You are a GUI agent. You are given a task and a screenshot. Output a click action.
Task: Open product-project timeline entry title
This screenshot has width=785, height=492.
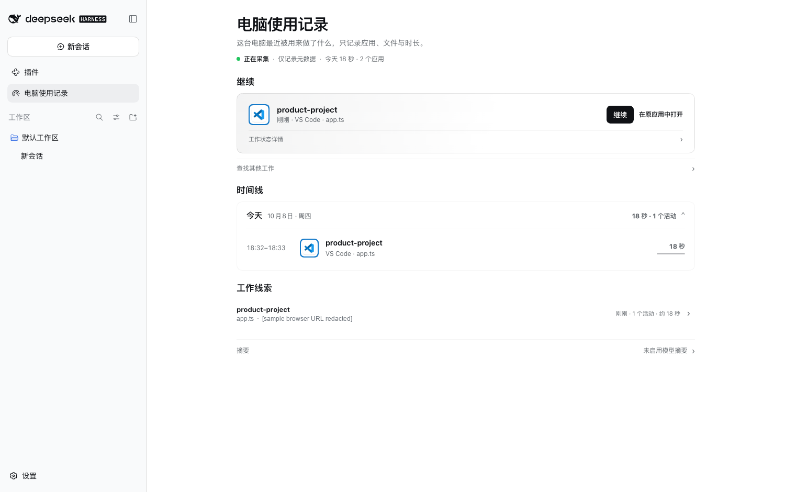[x=354, y=243]
